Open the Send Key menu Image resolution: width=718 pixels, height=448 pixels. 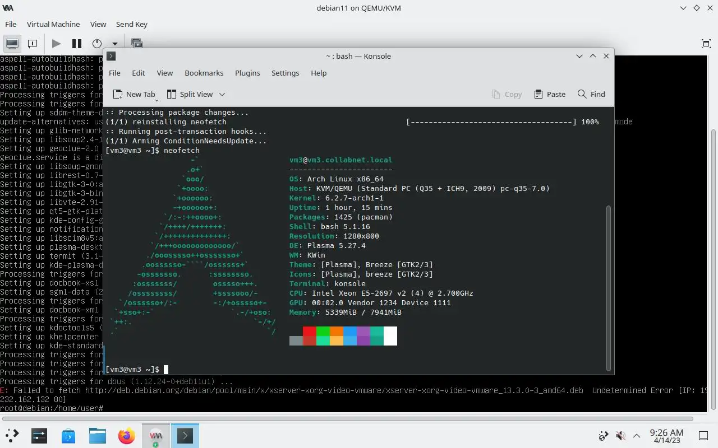[132, 24]
